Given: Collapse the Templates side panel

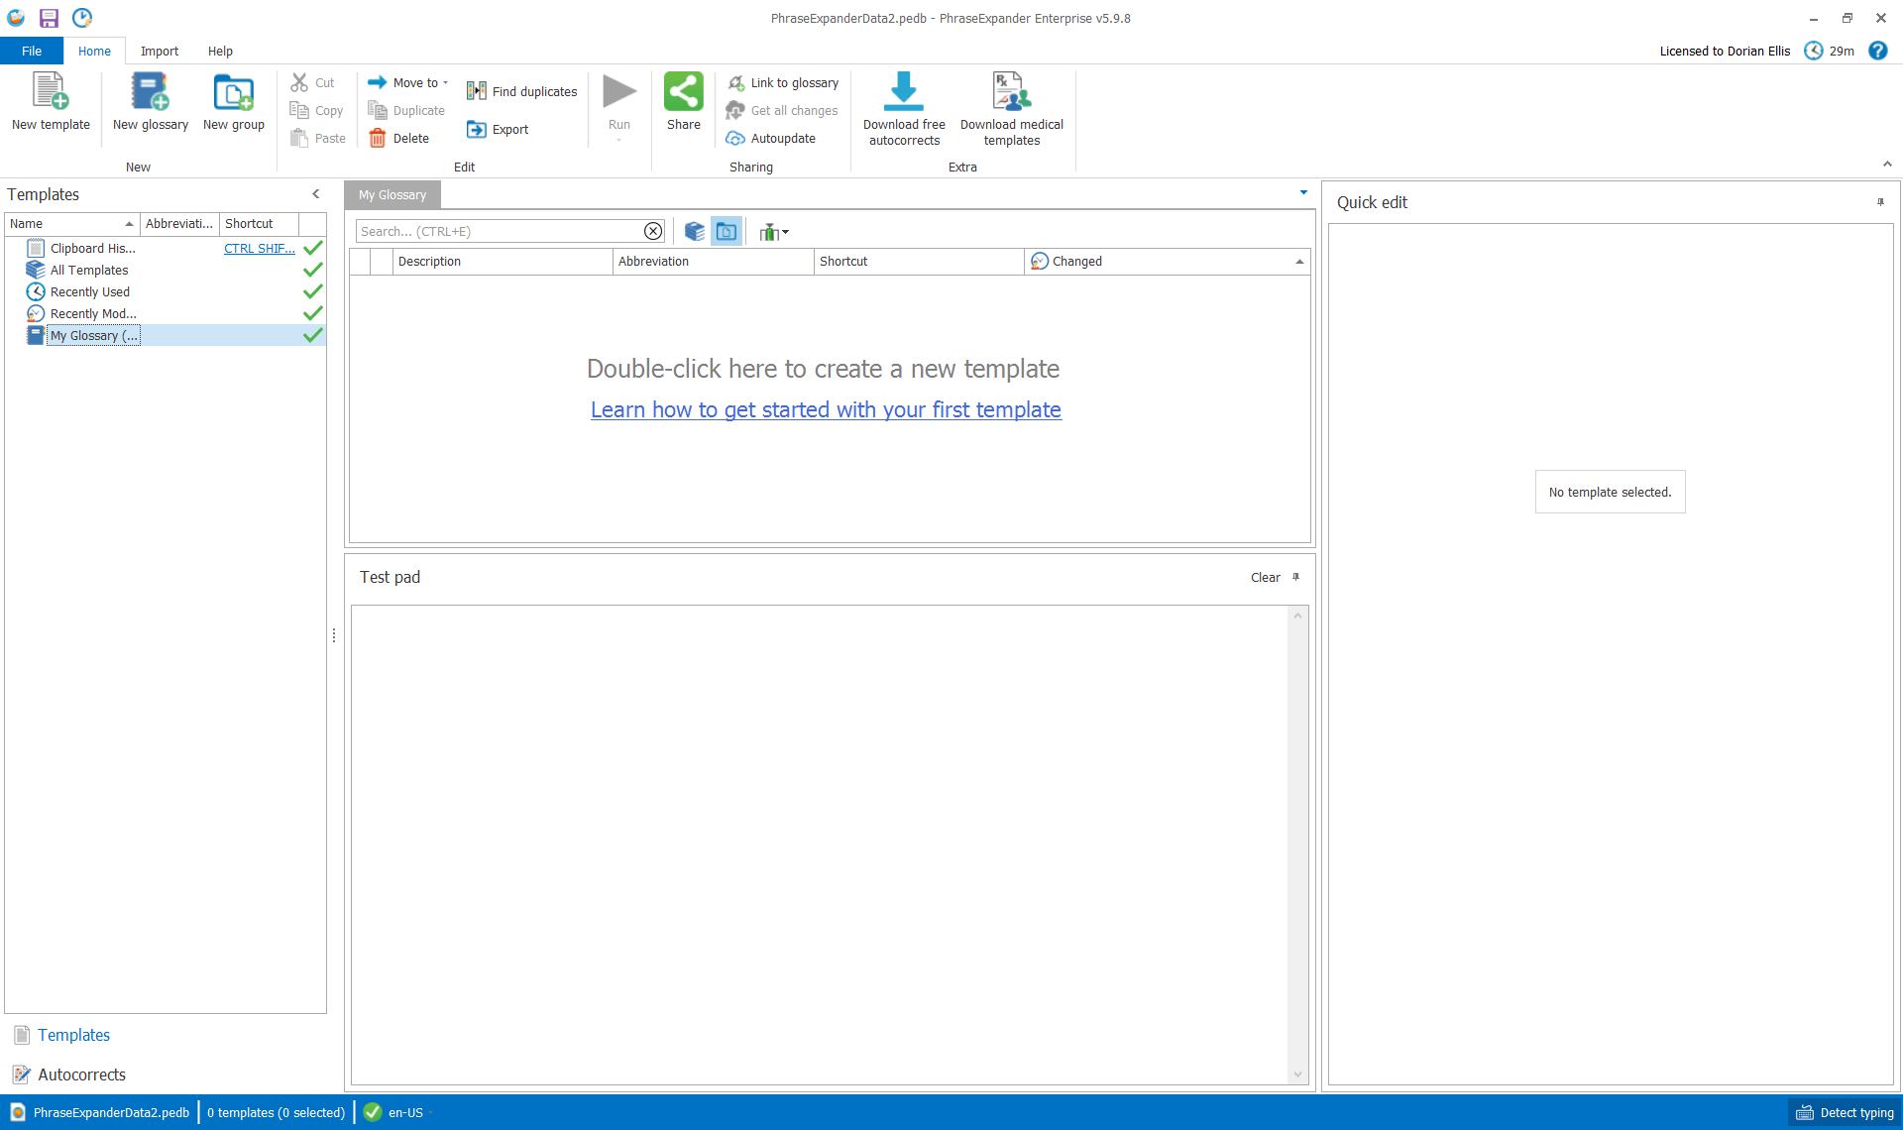Looking at the screenshot, I should coord(316,194).
